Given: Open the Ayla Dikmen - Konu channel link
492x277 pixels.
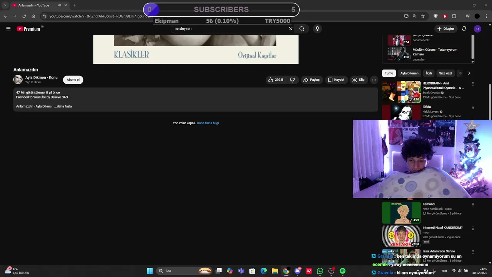Looking at the screenshot, I should 42,77.
